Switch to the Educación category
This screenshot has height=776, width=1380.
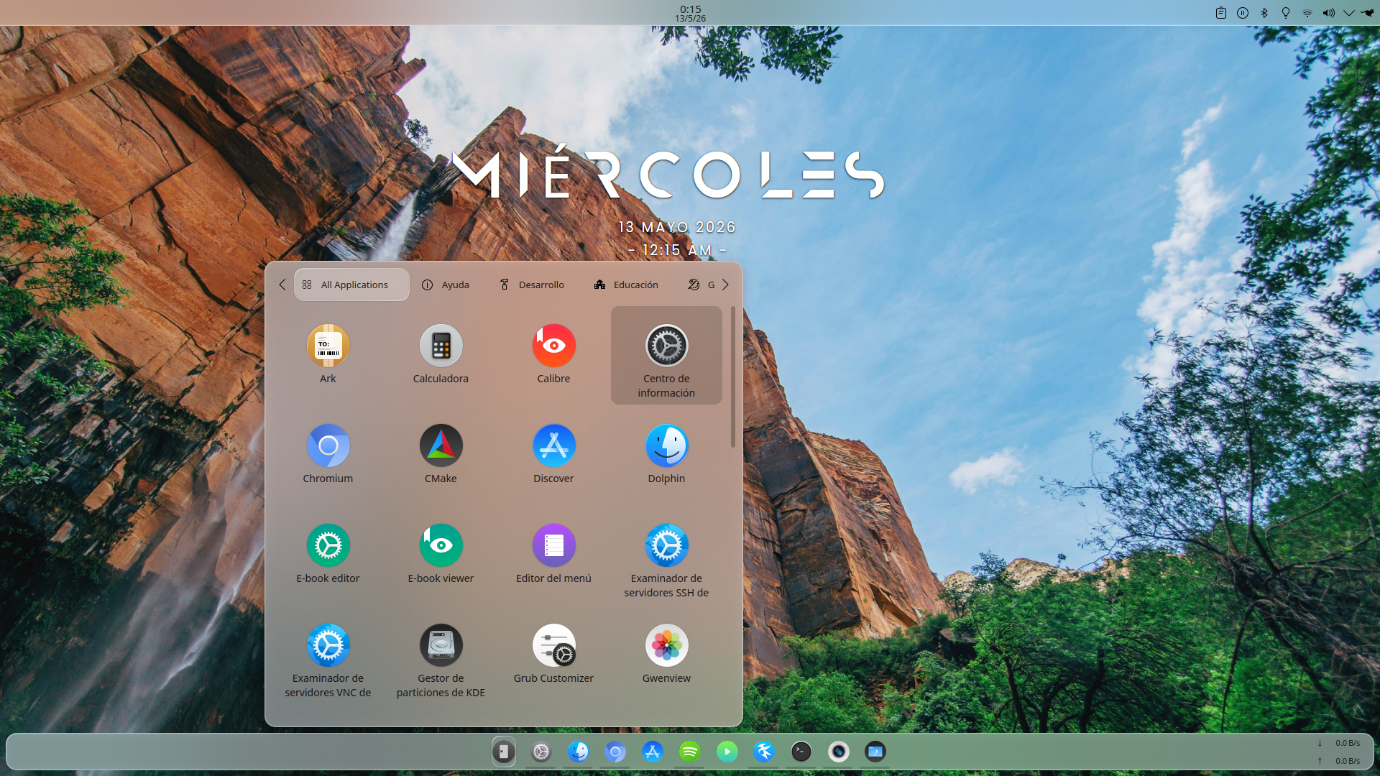[626, 285]
